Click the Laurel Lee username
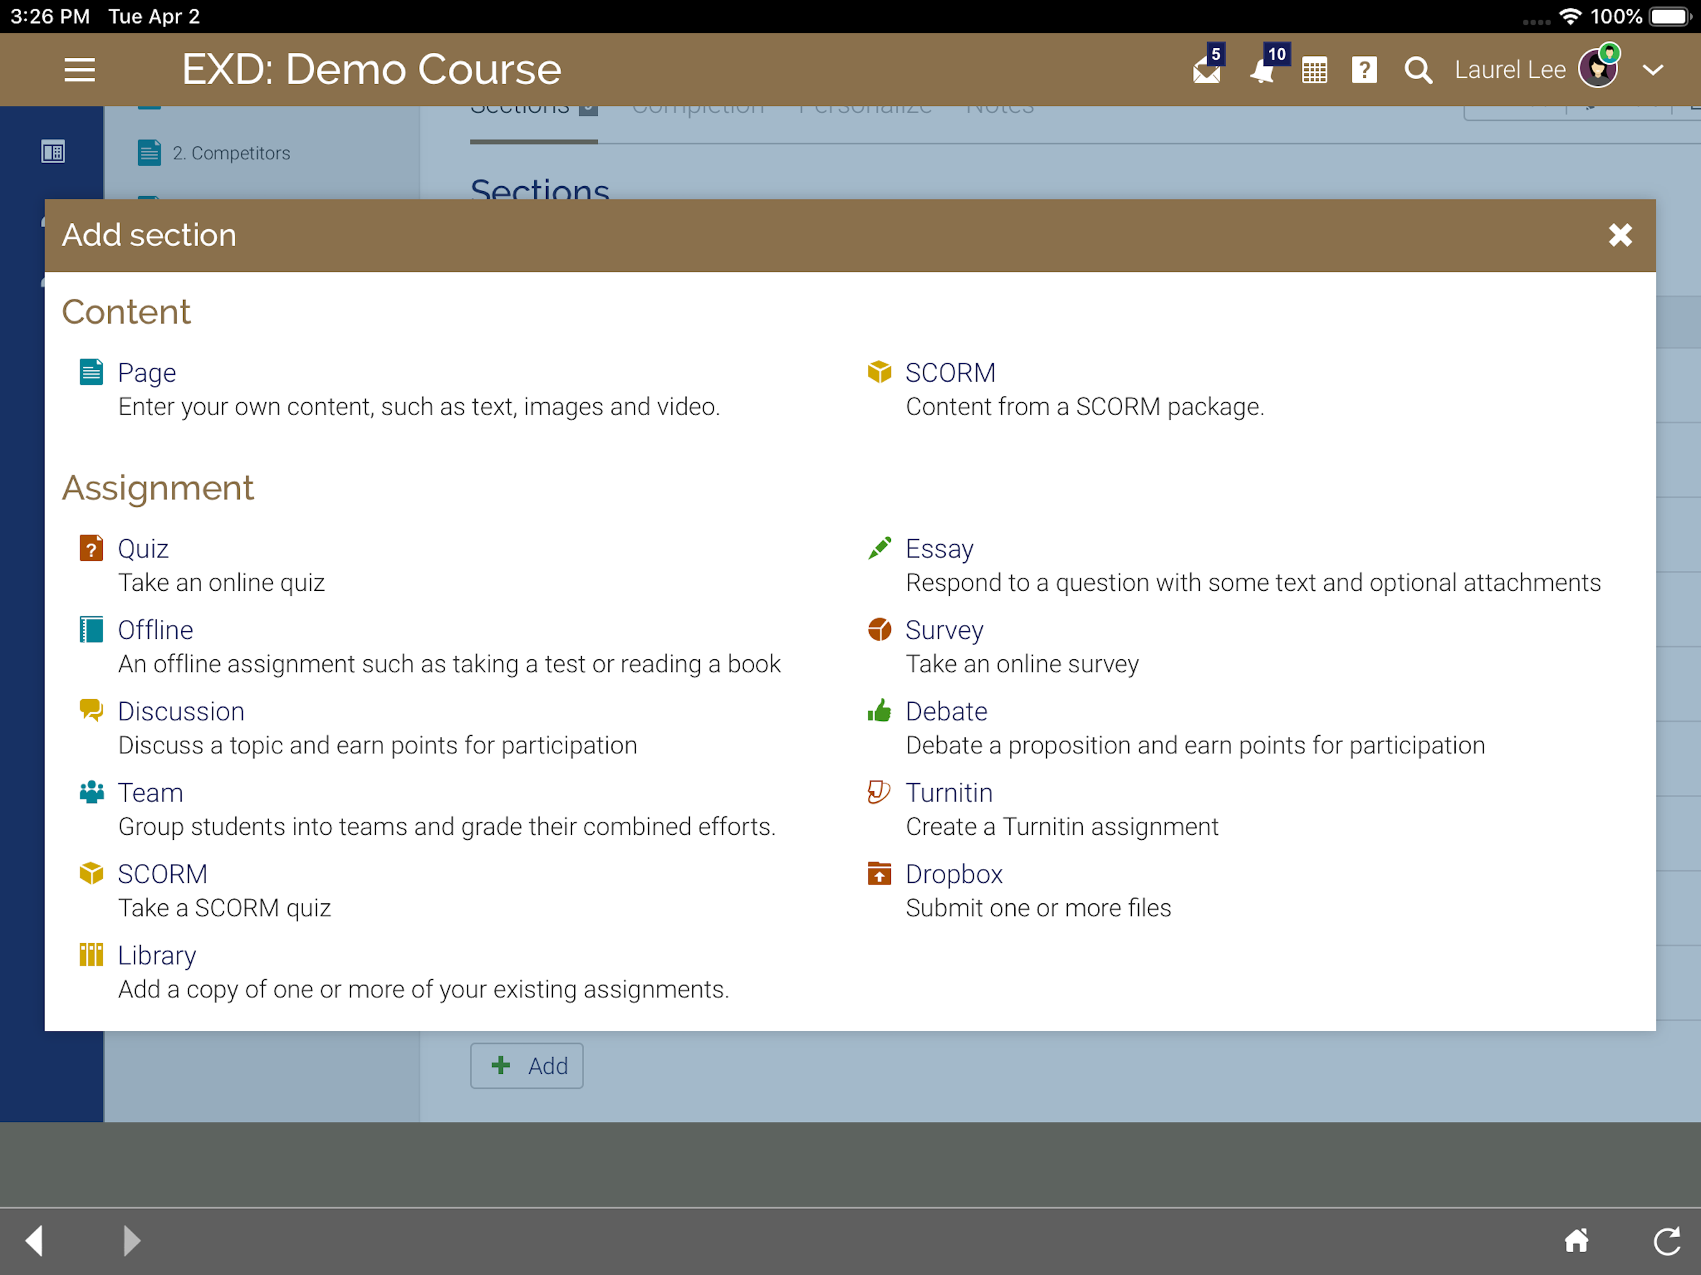Screen dimensions: 1701x1275 point(1510,70)
